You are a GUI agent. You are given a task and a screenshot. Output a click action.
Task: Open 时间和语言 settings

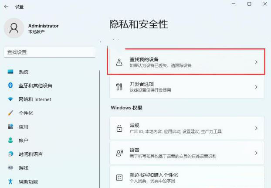pyautogui.click(x=30, y=154)
